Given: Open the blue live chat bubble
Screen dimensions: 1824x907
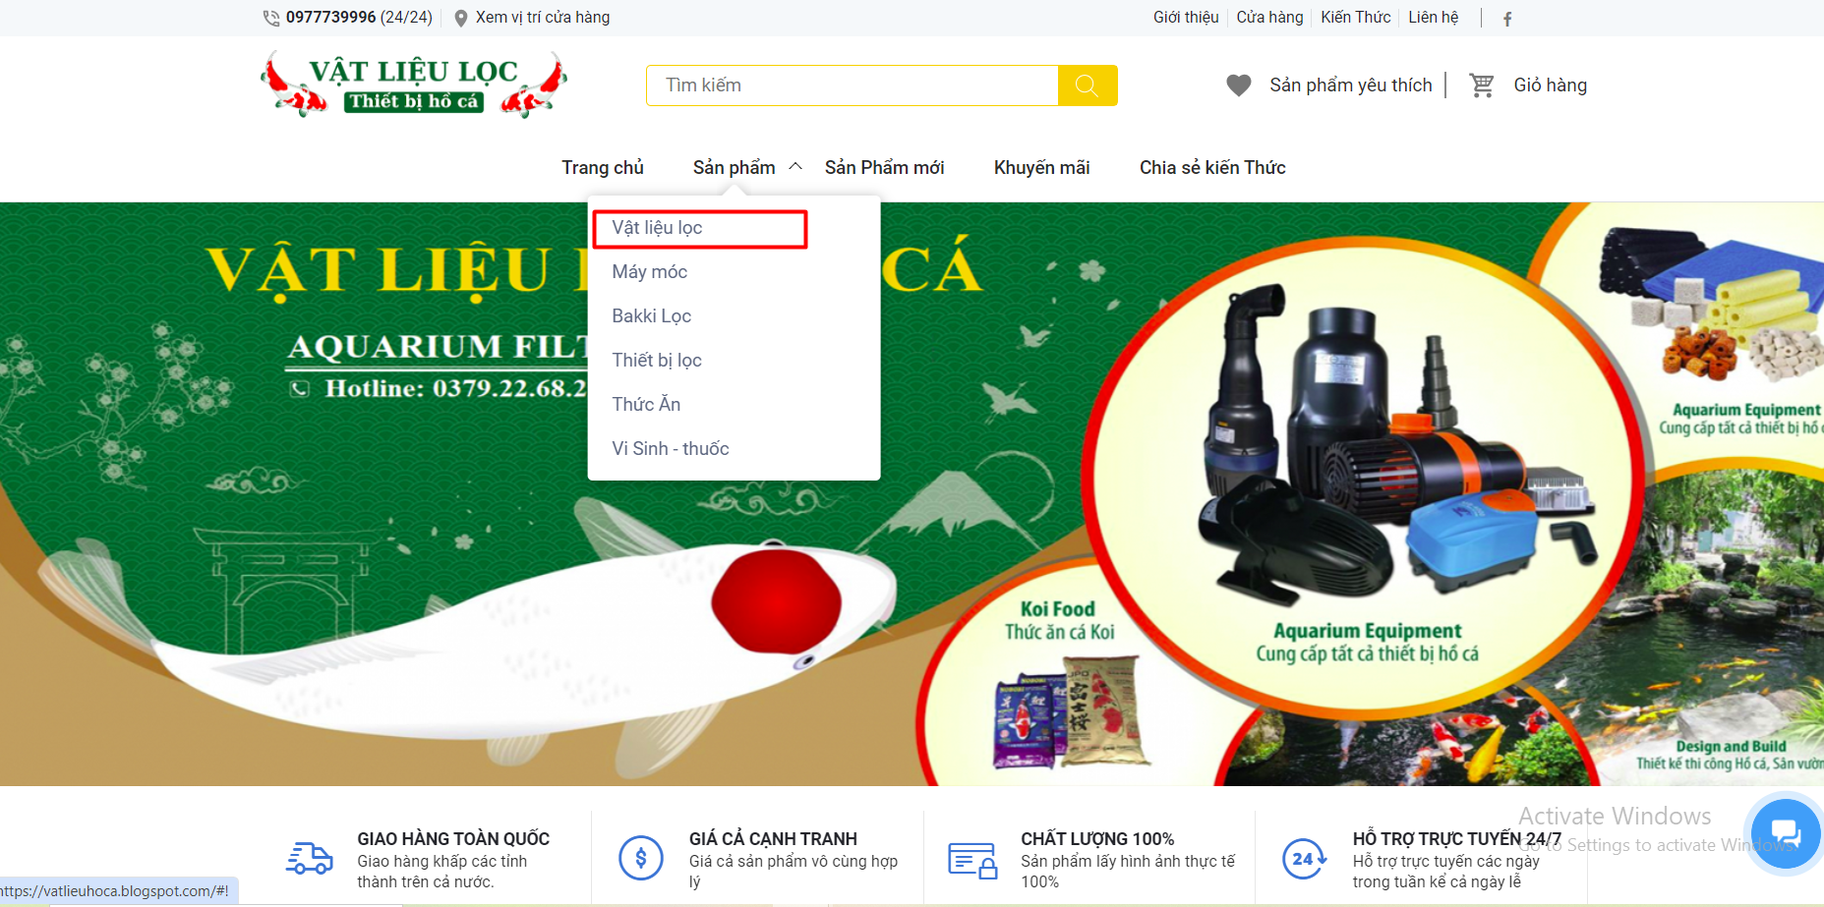Looking at the screenshot, I should (x=1786, y=833).
